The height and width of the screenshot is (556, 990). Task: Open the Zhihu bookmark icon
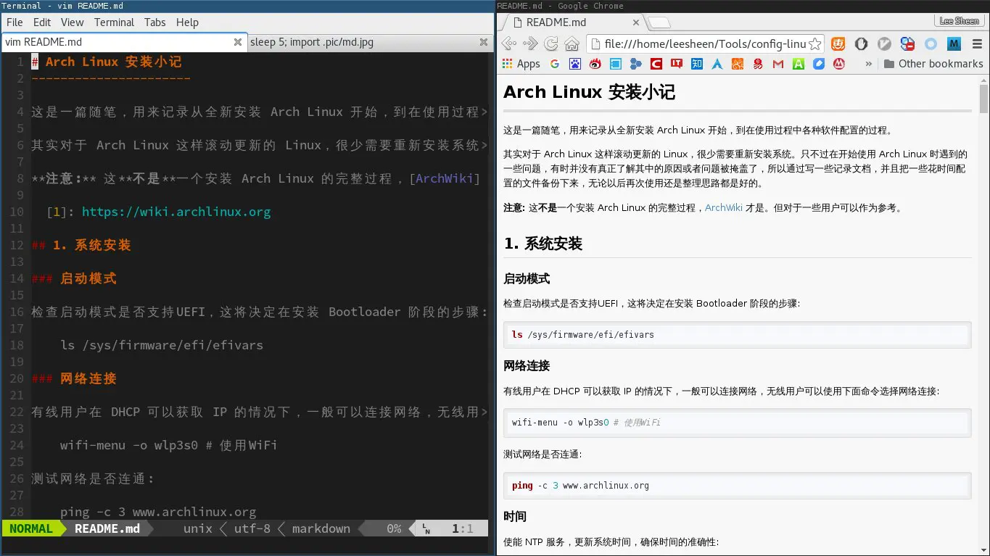(696, 64)
